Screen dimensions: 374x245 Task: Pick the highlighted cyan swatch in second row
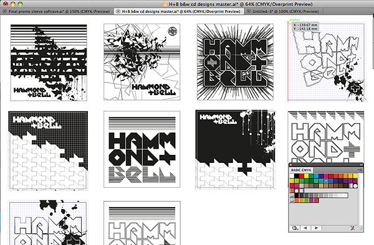click(x=326, y=181)
